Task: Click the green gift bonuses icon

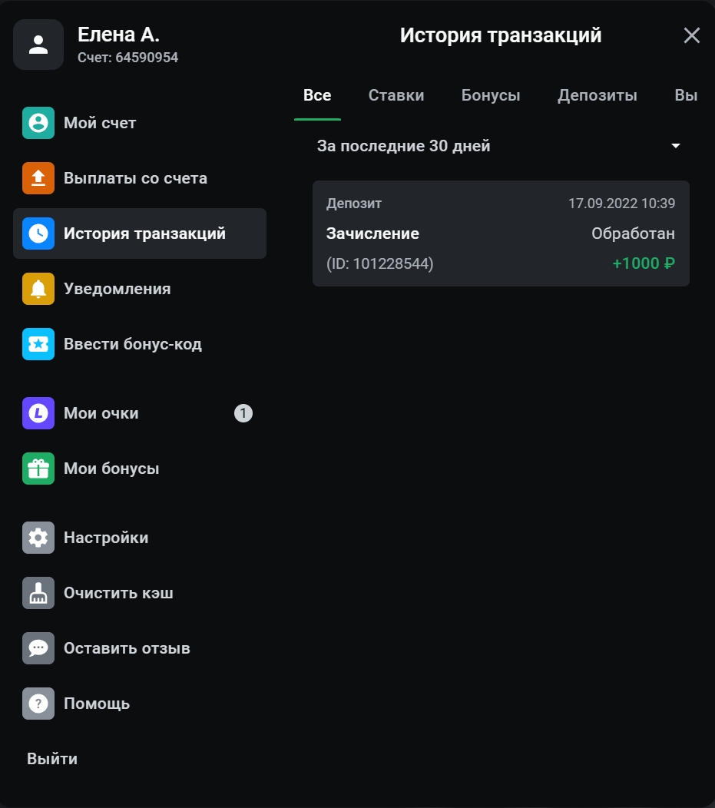Action: point(38,469)
